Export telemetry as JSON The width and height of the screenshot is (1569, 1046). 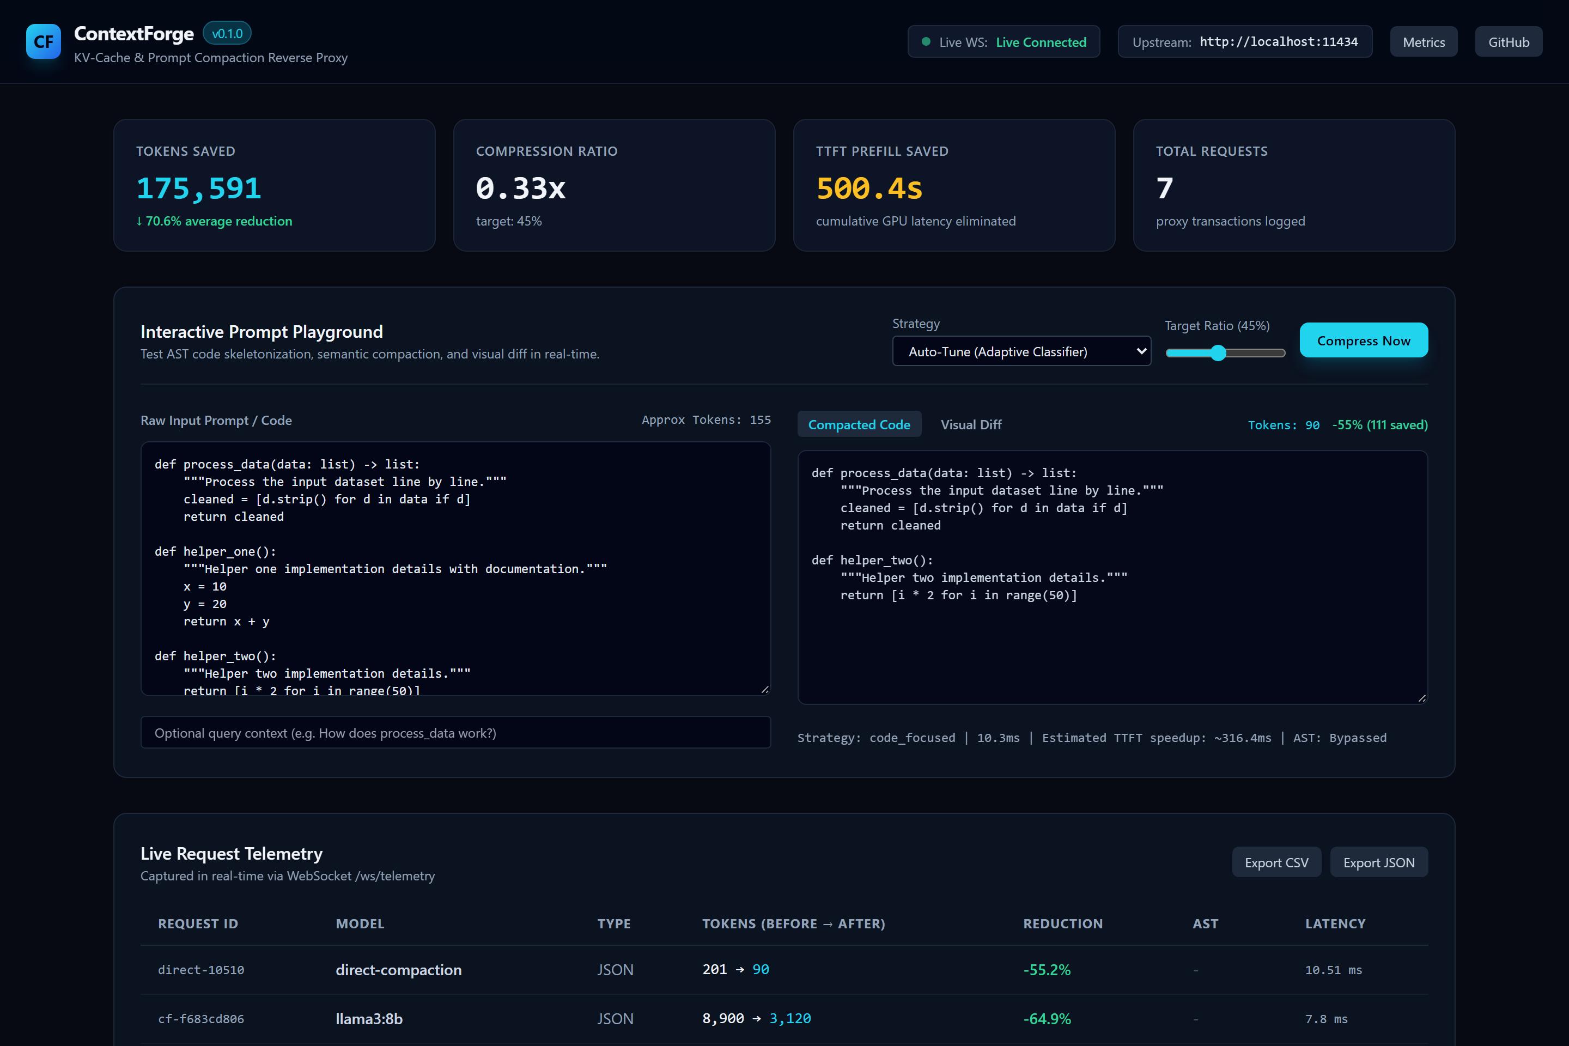[1379, 862]
